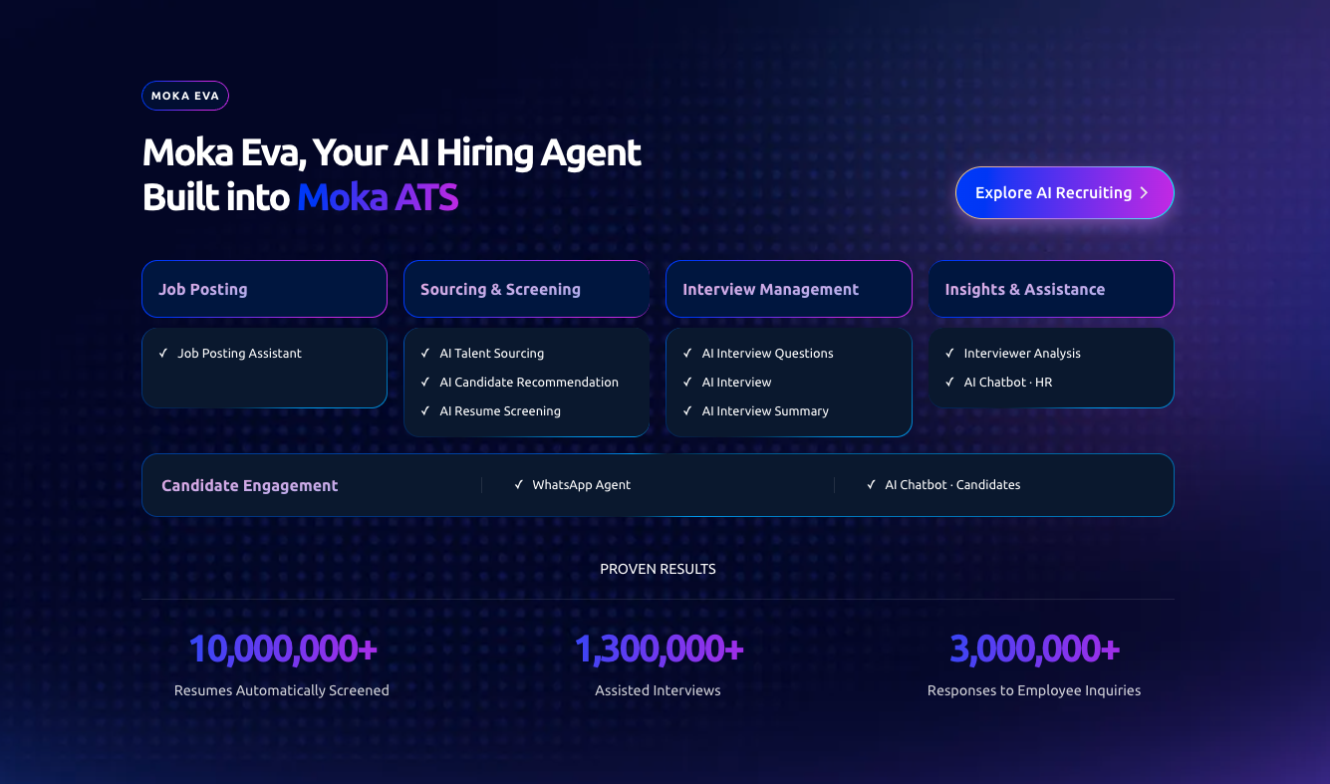Image resolution: width=1330 pixels, height=784 pixels.
Task: Click AI Interview Questions item
Action: click(767, 354)
